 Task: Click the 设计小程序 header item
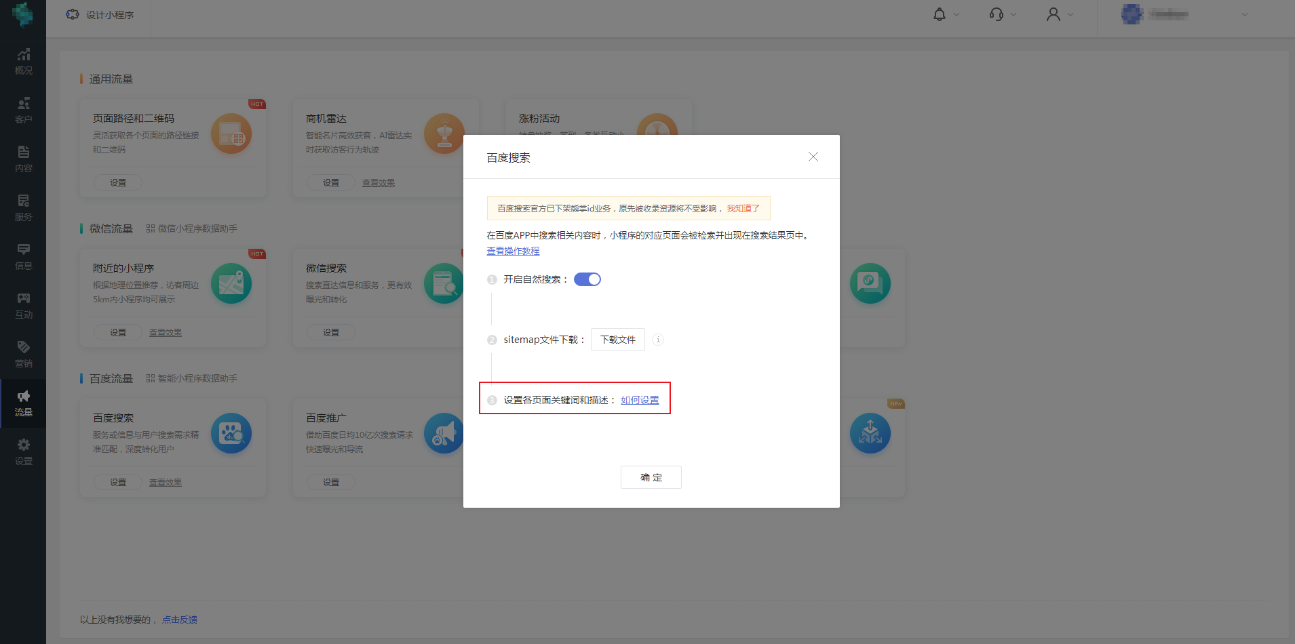tap(100, 15)
